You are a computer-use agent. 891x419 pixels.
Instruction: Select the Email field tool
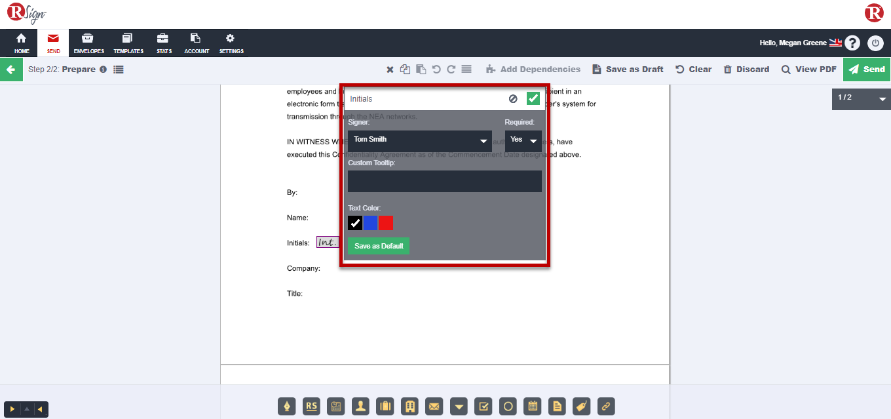tap(434, 407)
